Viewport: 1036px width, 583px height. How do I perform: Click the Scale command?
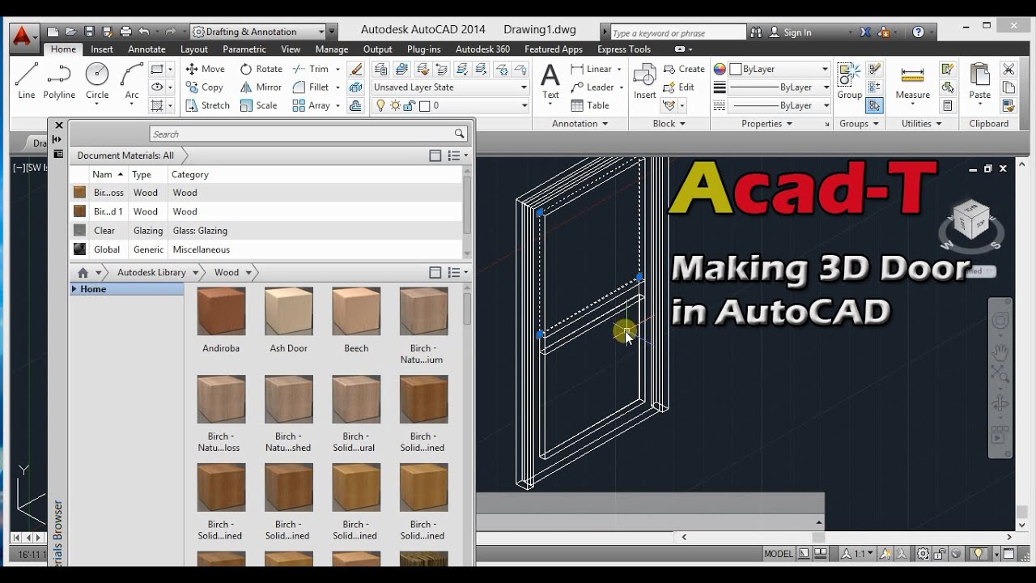[258, 105]
